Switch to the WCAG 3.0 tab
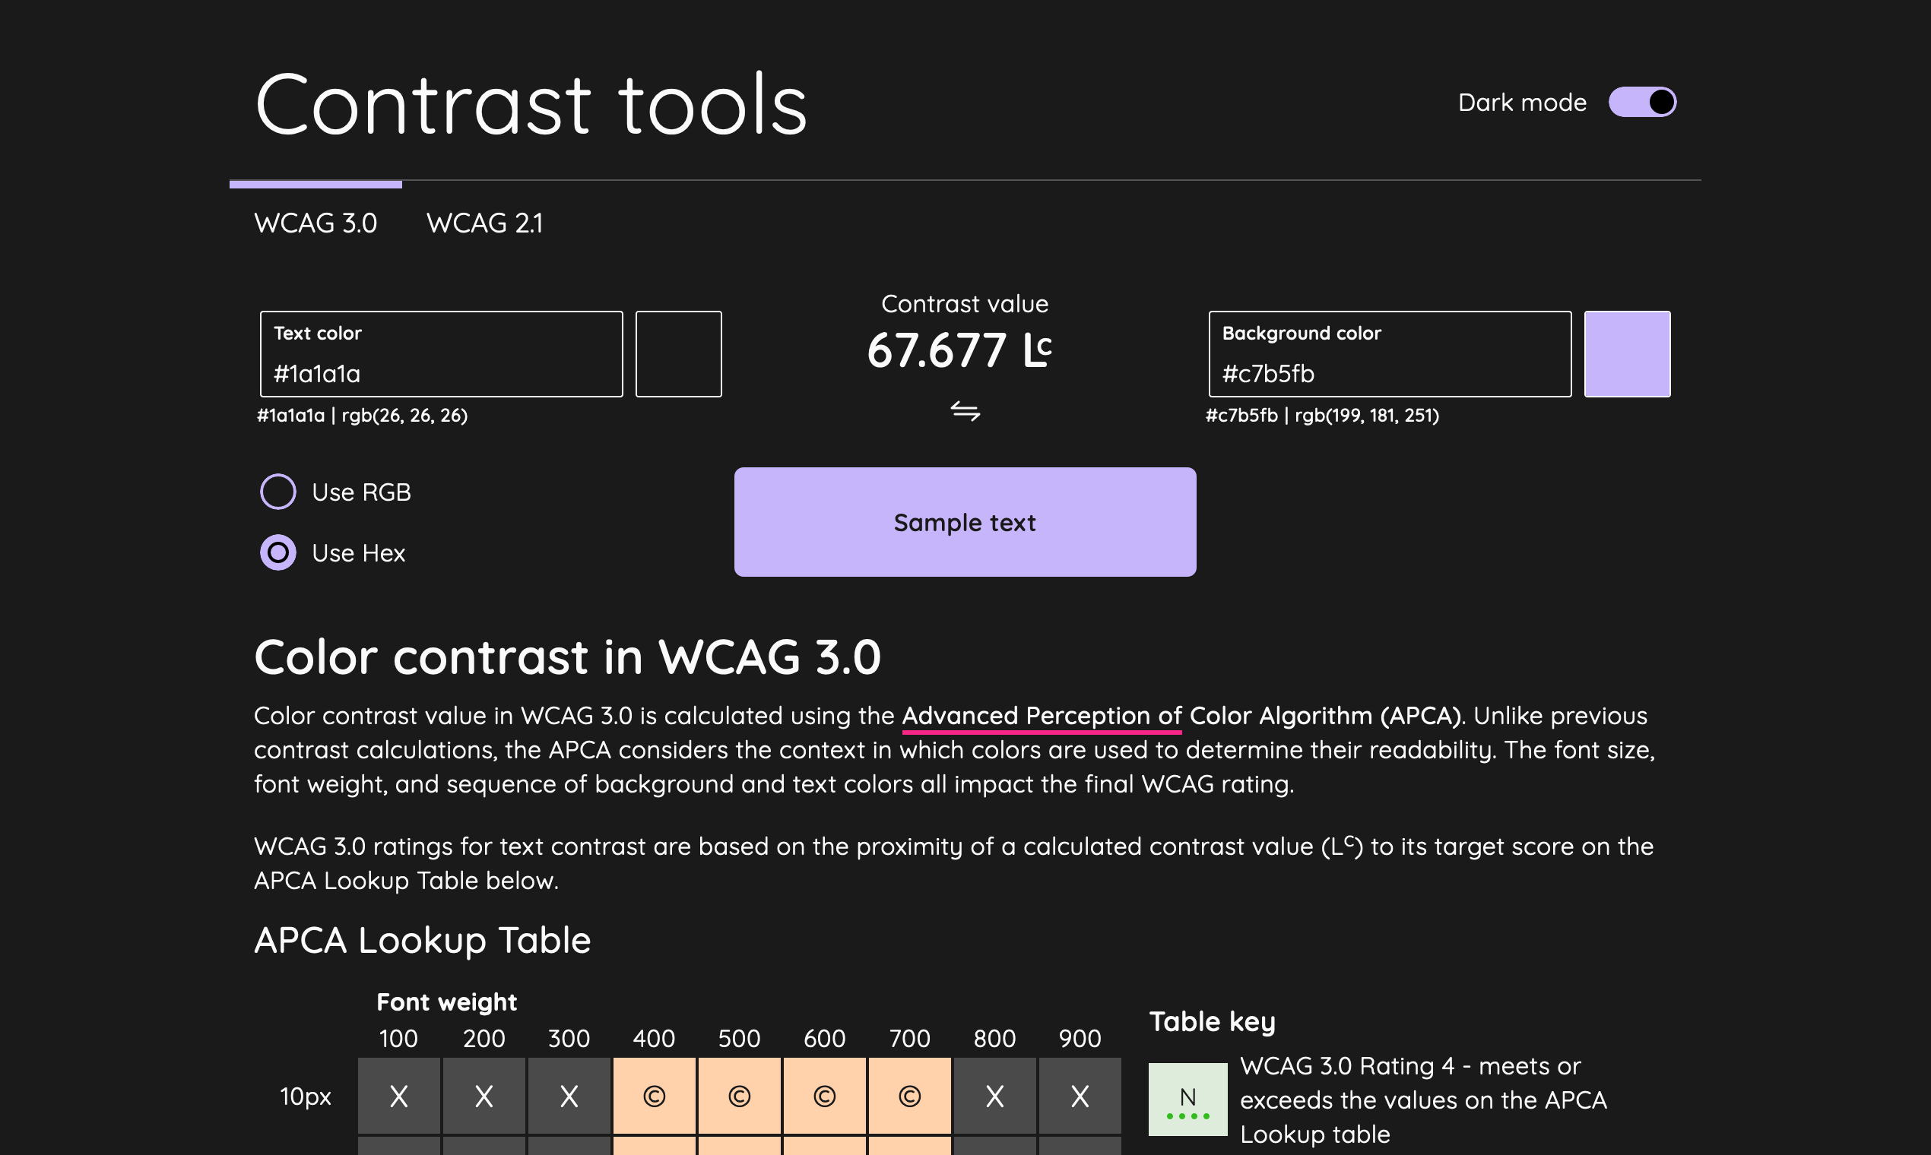 click(x=315, y=223)
